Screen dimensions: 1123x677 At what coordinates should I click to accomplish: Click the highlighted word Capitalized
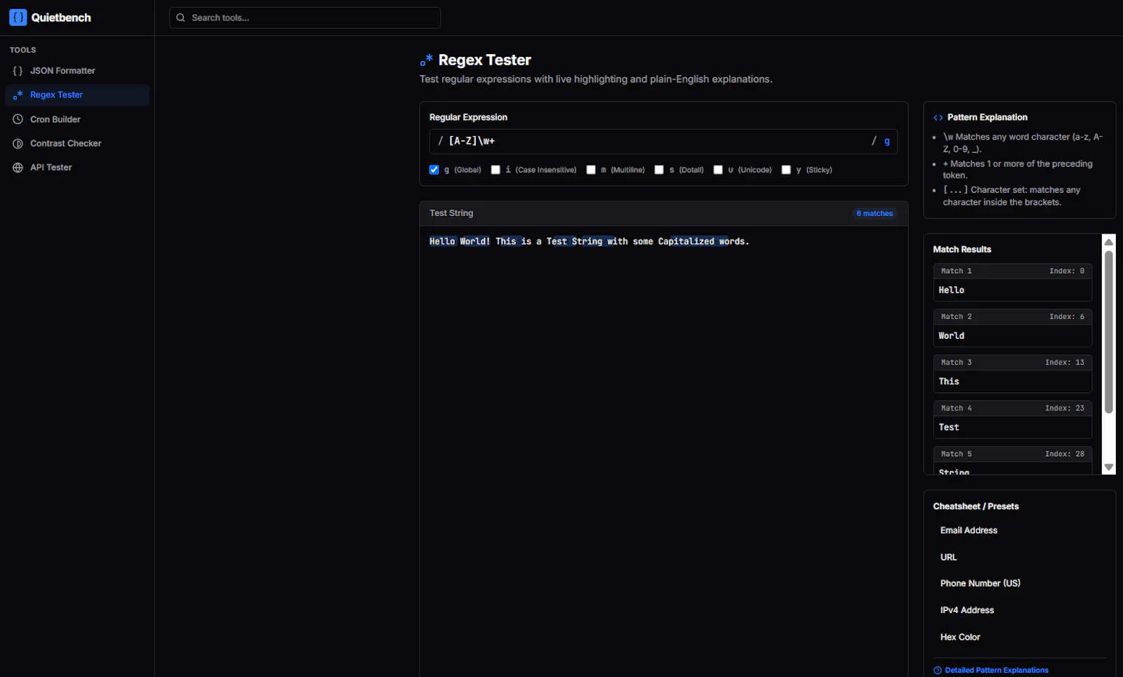click(x=686, y=241)
